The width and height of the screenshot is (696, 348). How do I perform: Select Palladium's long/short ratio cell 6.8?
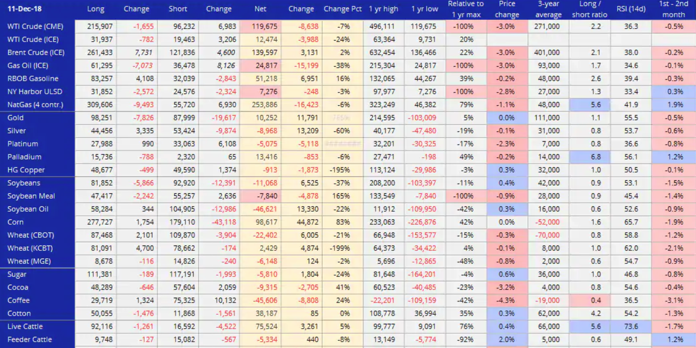click(x=590, y=157)
